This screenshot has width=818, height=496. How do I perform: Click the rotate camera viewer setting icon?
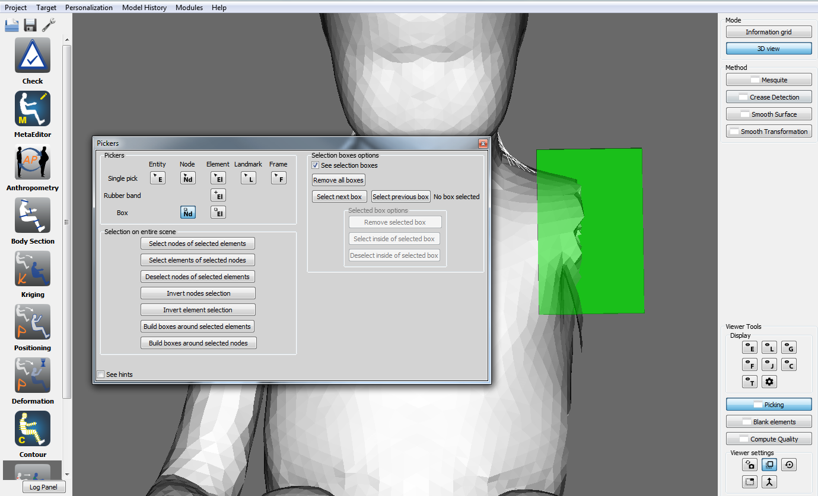coord(750,465)
